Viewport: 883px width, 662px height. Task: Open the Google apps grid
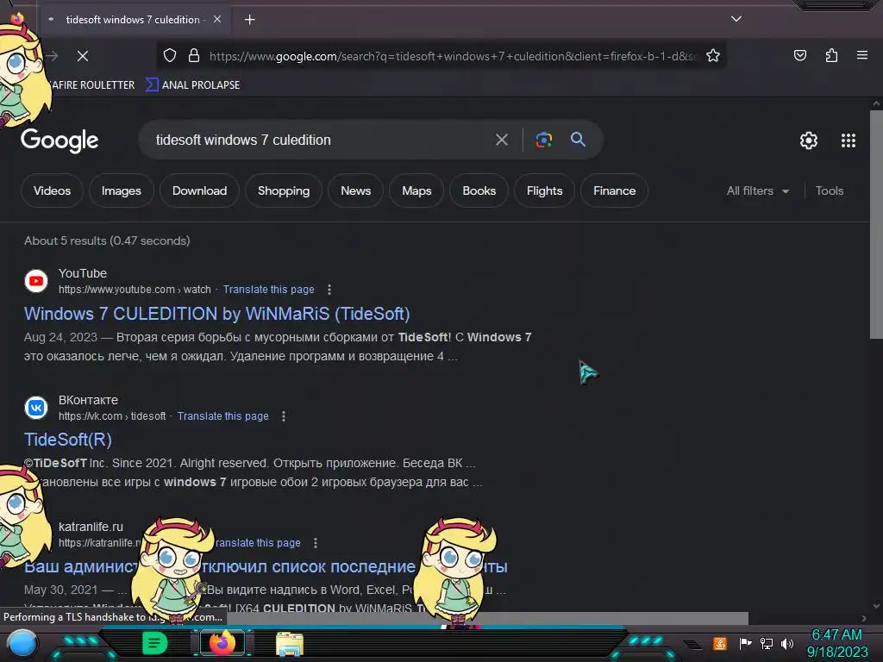pos(849,141)
